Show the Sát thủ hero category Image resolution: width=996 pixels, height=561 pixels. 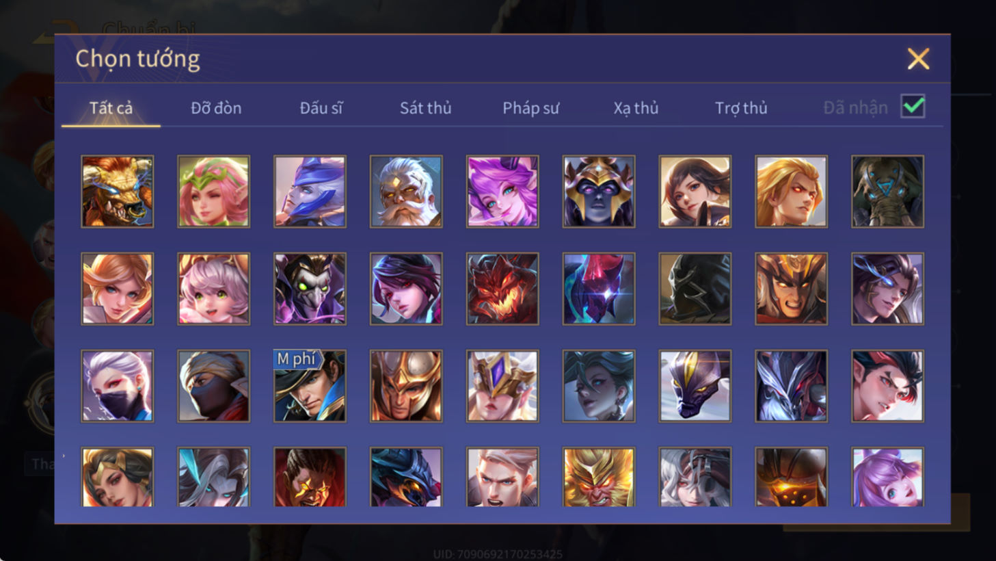click(x=426, y=108)
